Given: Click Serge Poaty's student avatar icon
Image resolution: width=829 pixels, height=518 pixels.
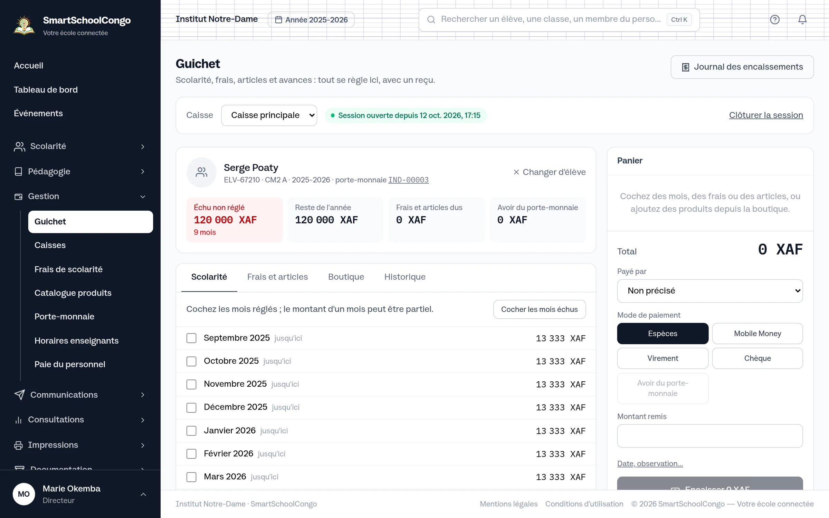Looking at the screenshot, I should (x=201, y=172).
